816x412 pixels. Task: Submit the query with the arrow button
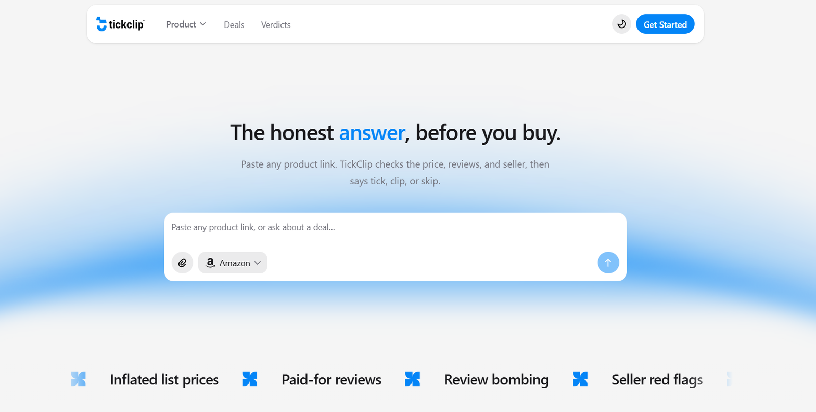coord(608,263)
